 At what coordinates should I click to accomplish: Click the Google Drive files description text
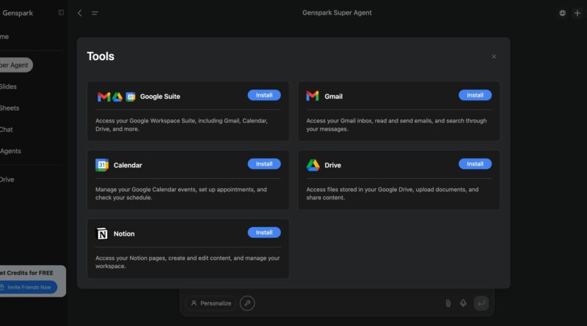click(393, 193)
